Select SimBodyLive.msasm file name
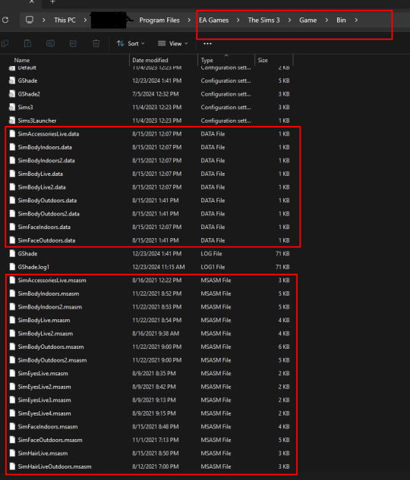The width and height of the screenshot is (410, 480). [x=44, y=320]
